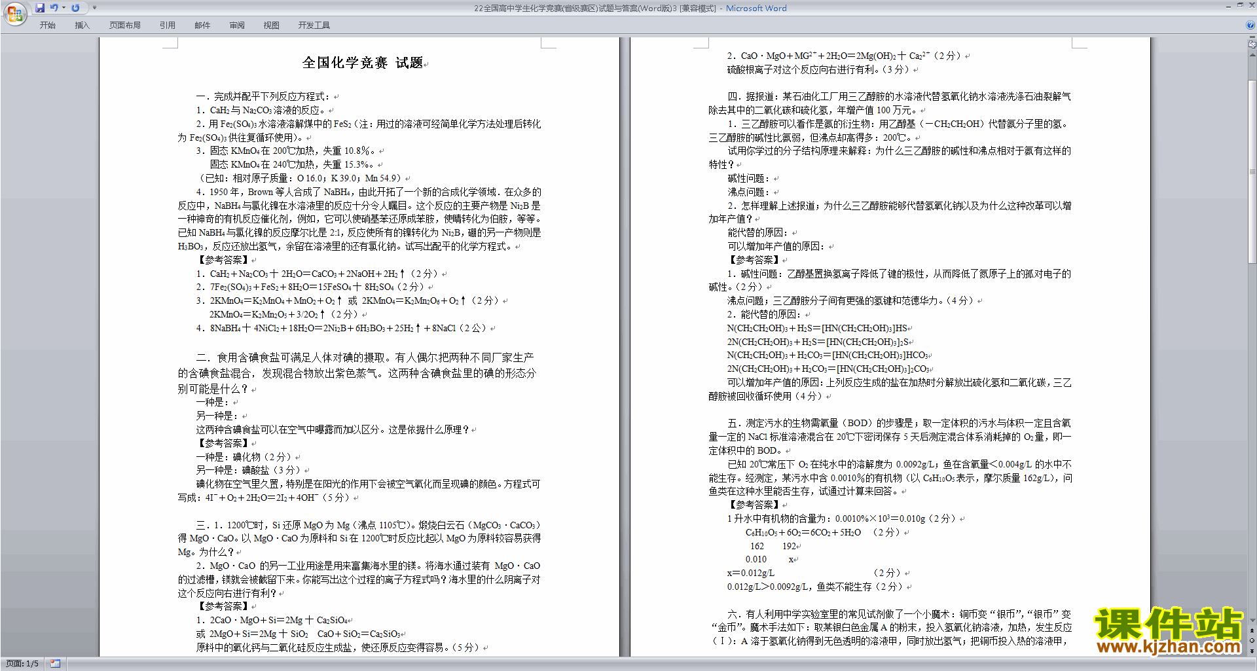Close the Microsoft Word window
Screen dimensions: 1257x671
(x=1251, y=6)
